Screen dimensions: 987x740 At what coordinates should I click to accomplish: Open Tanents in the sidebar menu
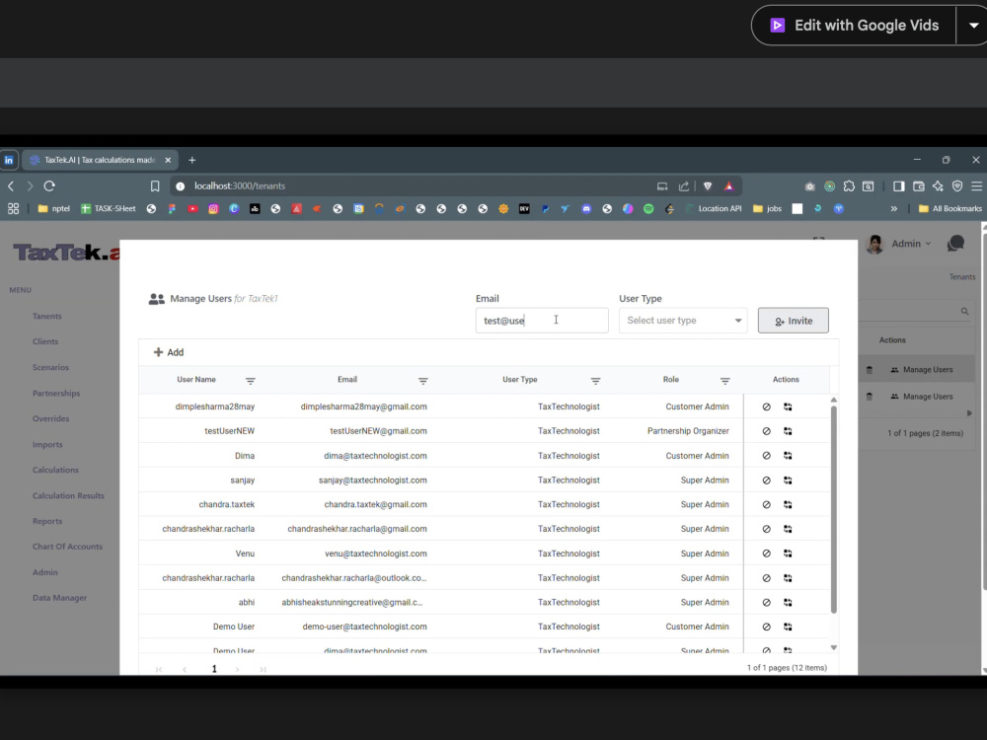(47, 316)
